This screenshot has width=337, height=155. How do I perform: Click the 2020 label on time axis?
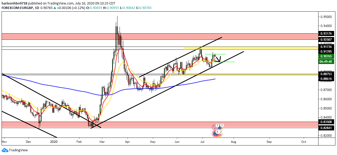54,142
